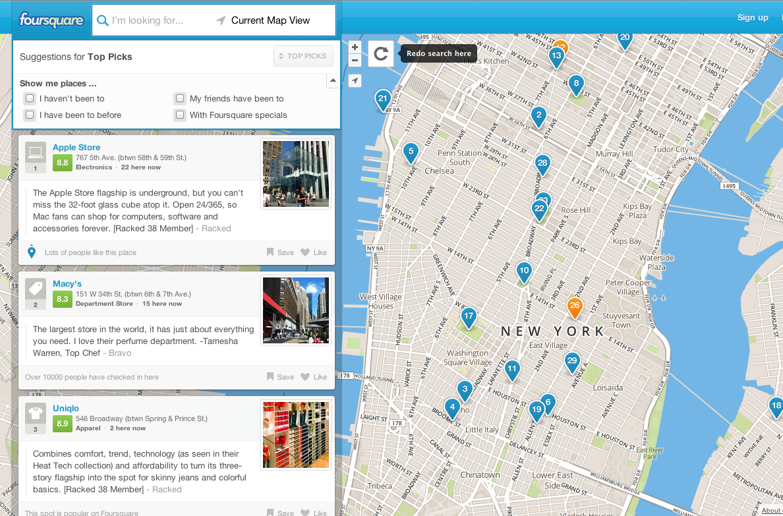Viewport: 783px width, 516px height.
Task: Select map pin number 17
Action: click(x=469, y=318)
